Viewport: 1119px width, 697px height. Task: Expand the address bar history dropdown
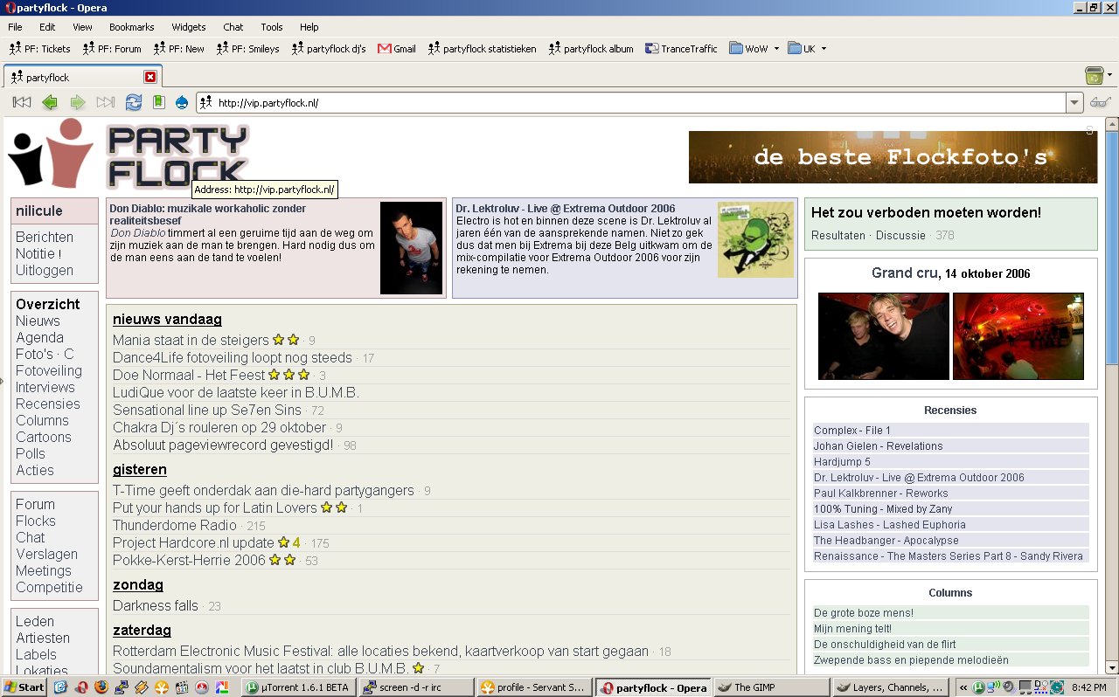[1074, 103]
